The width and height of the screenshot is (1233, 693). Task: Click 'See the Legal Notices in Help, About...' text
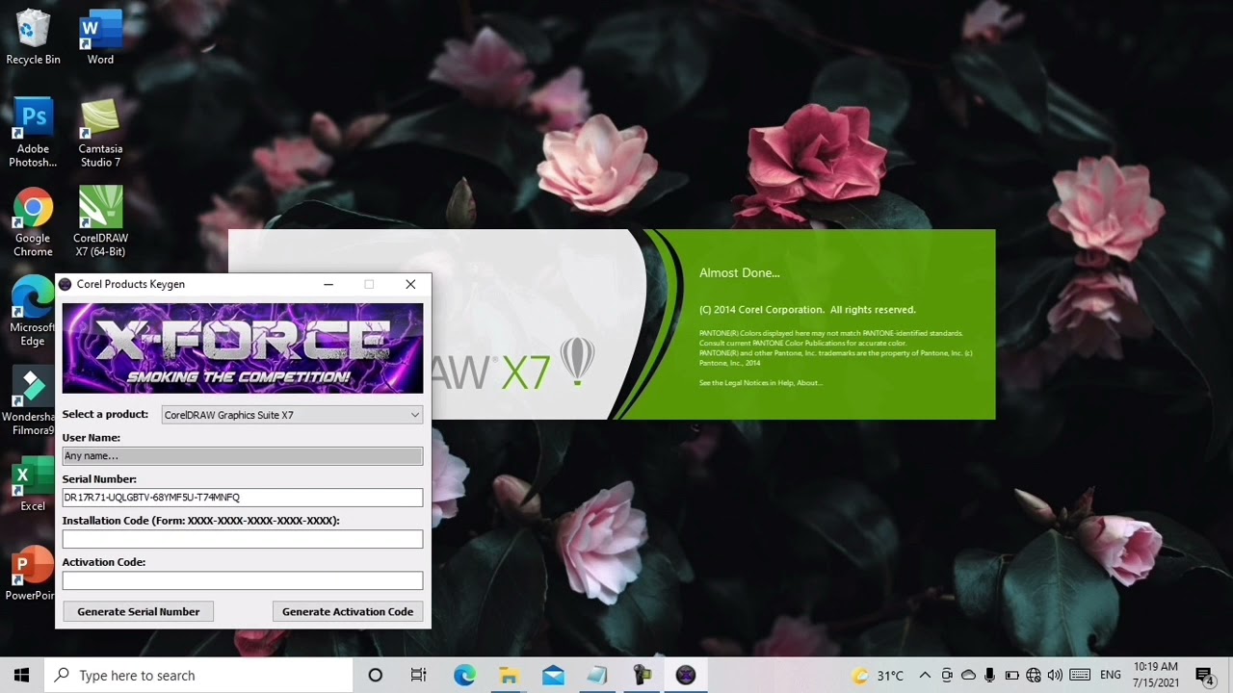(761, 383)
